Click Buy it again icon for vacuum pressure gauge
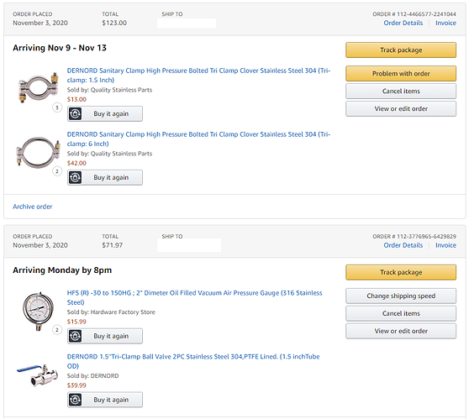Screen dimensions: 469x419 75,336
